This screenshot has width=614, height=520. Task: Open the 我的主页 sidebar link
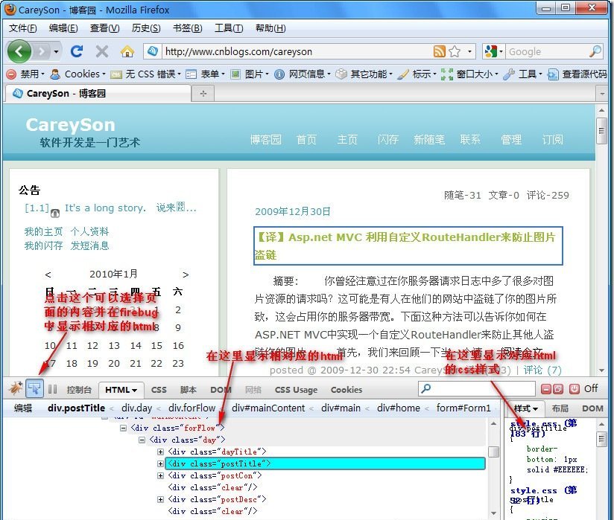tap(43, 231)
